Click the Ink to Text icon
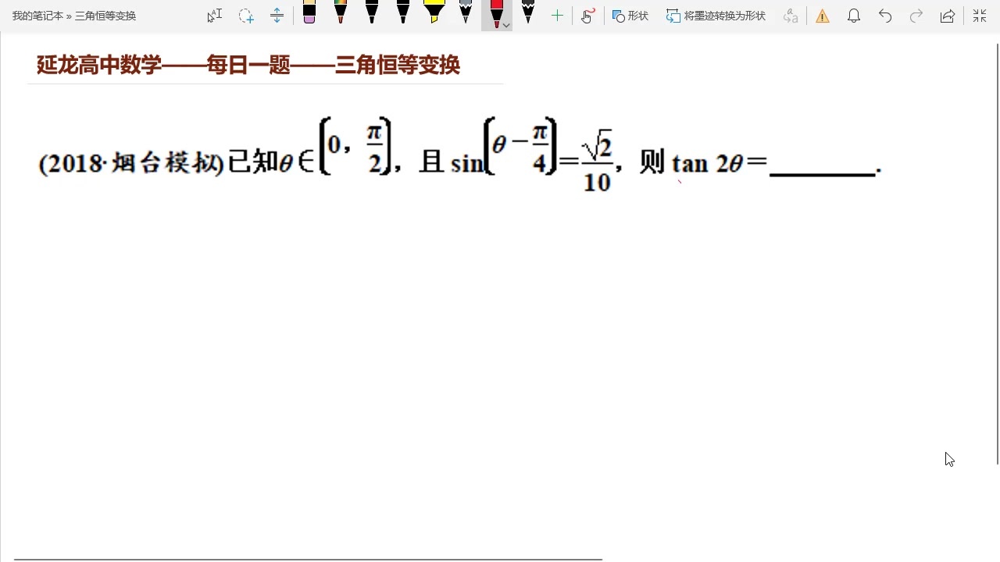Image resolution: width=1000 pixels, height=562 pixels. click(x=791, y=16)
